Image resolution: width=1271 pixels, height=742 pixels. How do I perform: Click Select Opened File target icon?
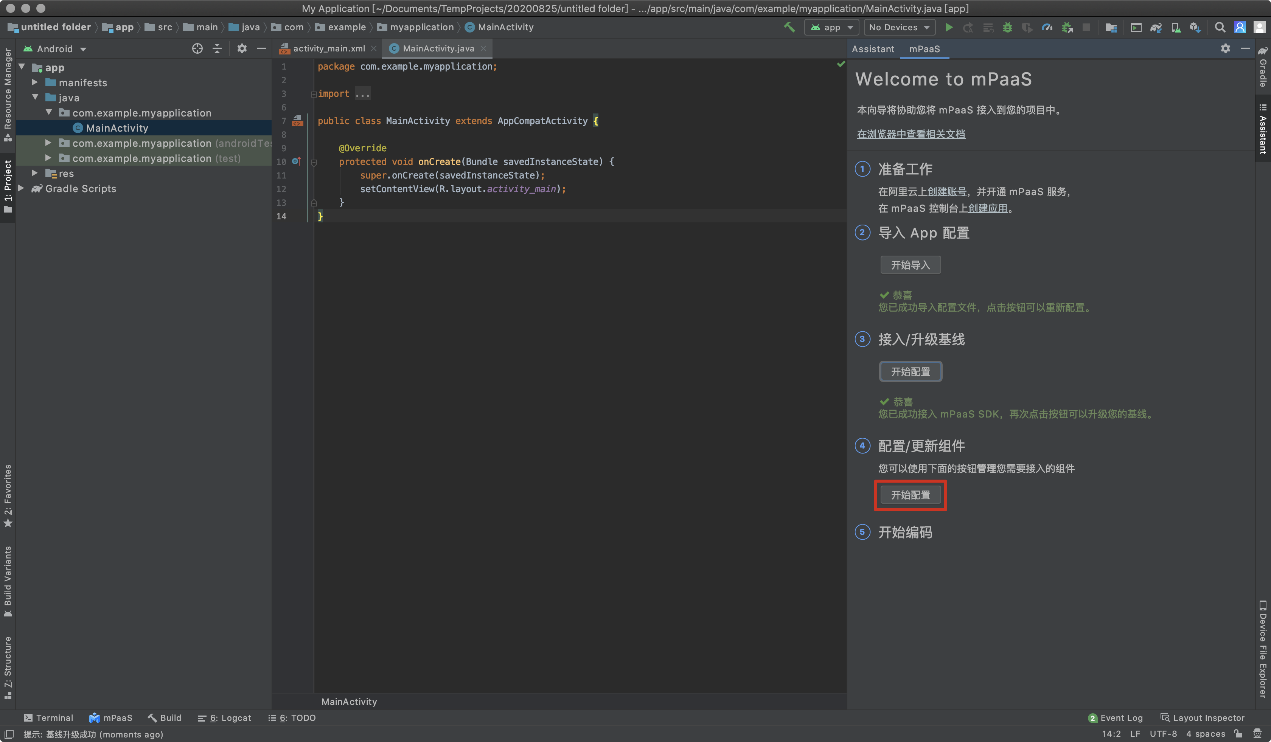(197, 48)
